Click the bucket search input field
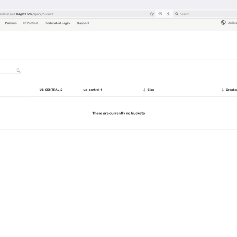This screenshot has height=237, width=237. (x=11, y=70)
